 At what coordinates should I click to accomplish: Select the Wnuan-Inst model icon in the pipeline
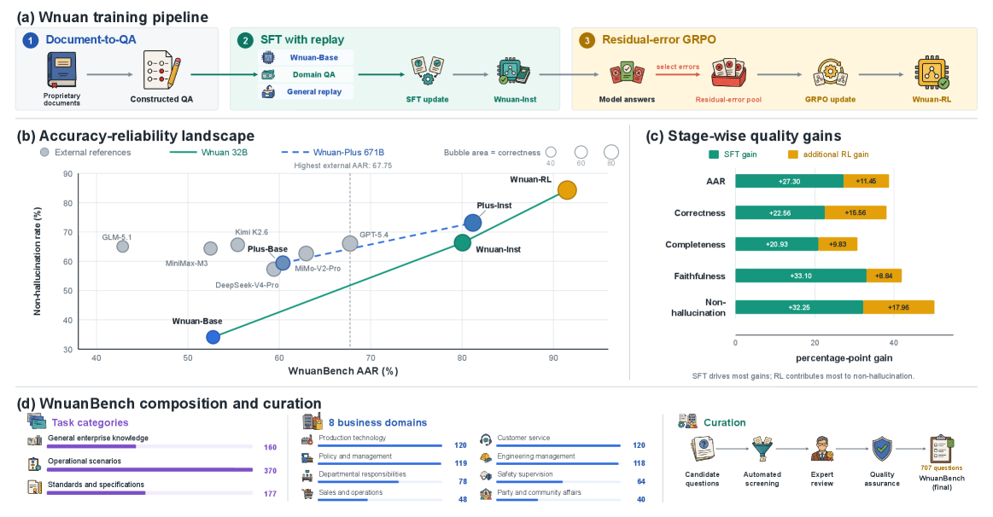coord(514,72)
